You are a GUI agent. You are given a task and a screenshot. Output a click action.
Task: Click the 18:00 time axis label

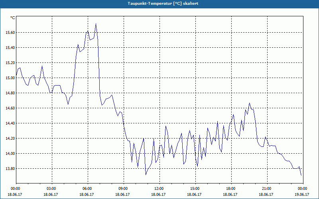[232, 189]
